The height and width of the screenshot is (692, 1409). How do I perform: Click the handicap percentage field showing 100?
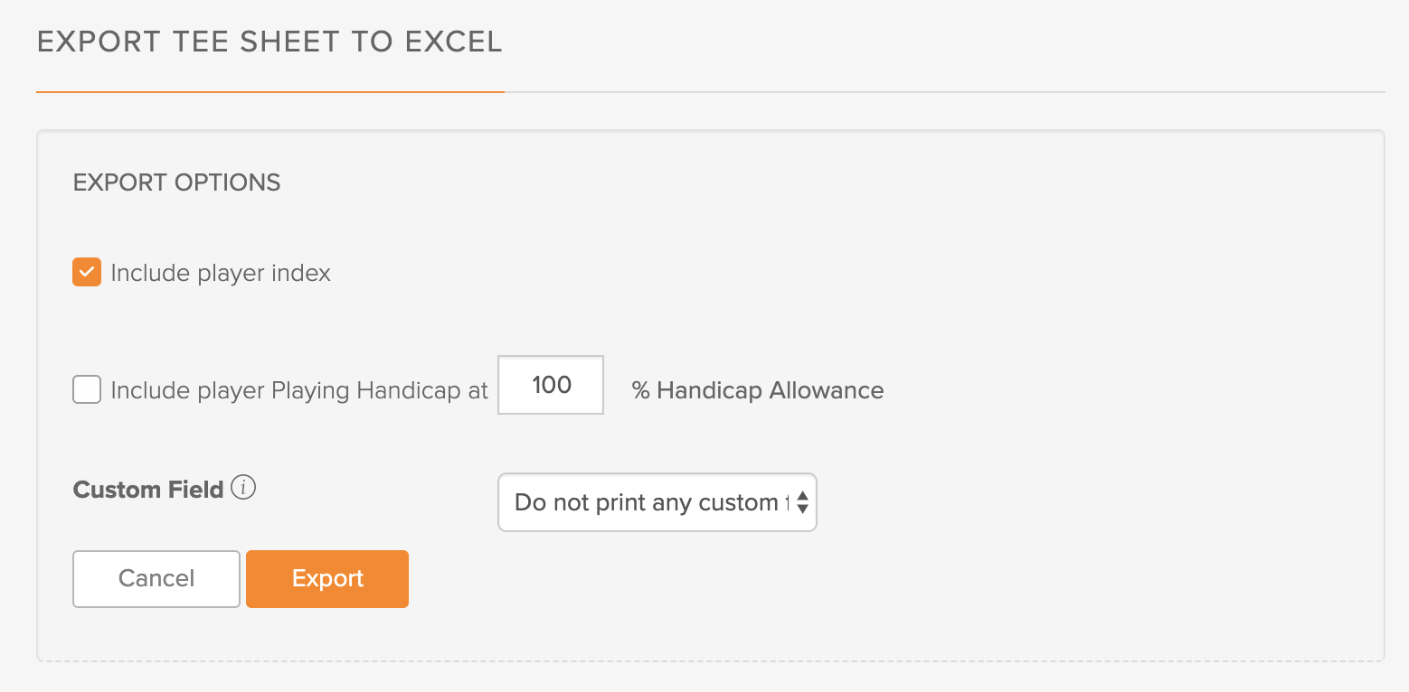tap(551, 385)
